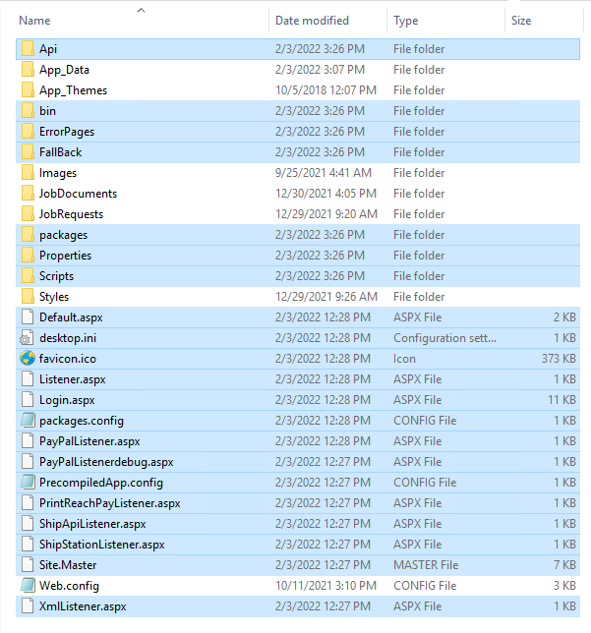This screenshot has height=633, width=591.
Task: Select the FallBack folder name
Action: coord(61,152)
